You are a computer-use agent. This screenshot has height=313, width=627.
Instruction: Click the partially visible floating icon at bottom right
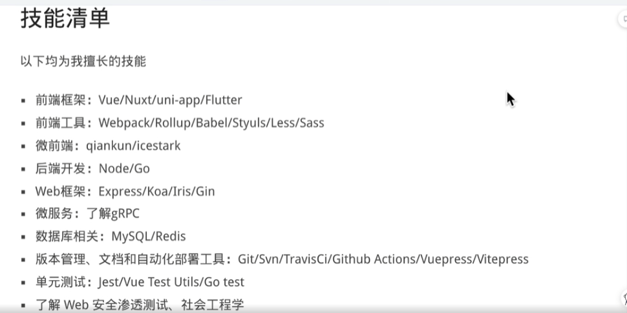(624, 297)
